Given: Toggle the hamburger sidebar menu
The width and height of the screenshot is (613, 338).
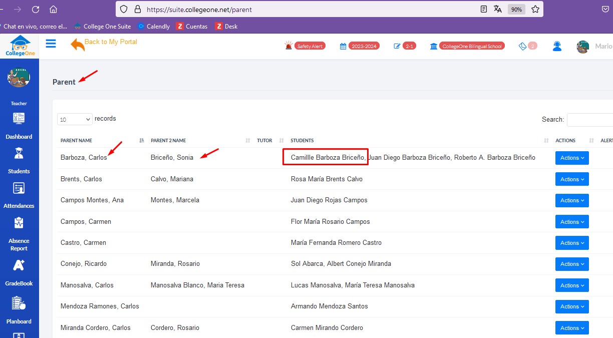Looking at the screenshot, I should 51,43.
